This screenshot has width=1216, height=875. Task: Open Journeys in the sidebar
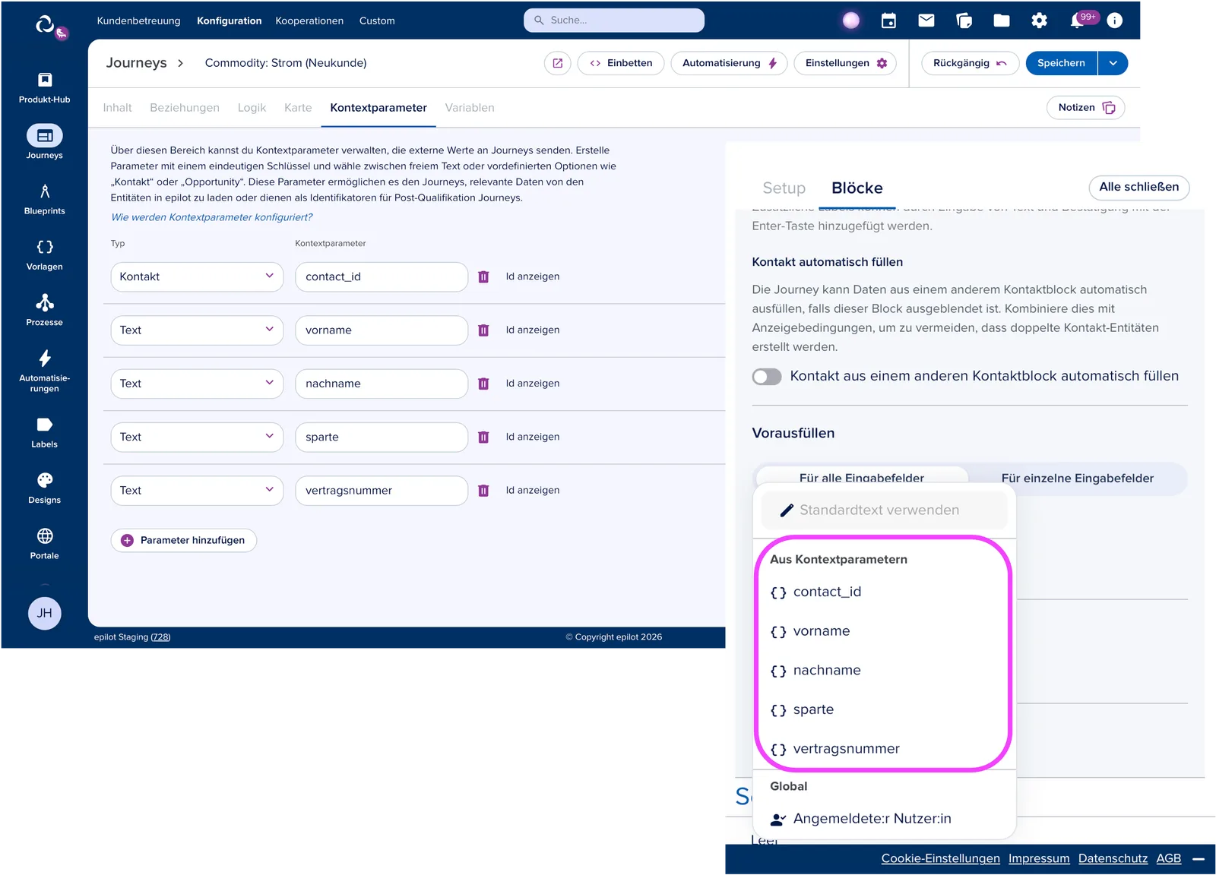pos(45,142)
